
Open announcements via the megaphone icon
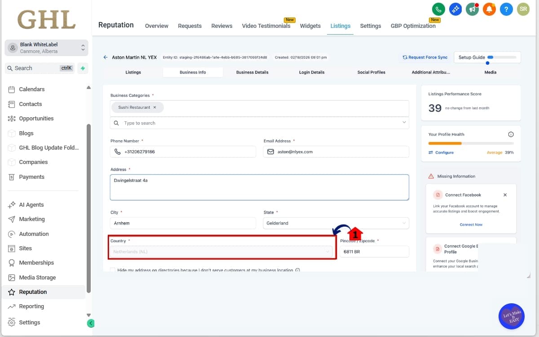point(472,9)
